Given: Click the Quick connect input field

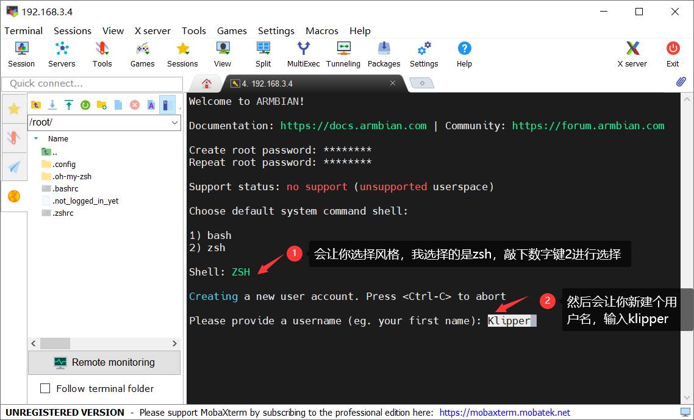Looking at the screenshot, I should pyautogui.click(x=92, y=84).
